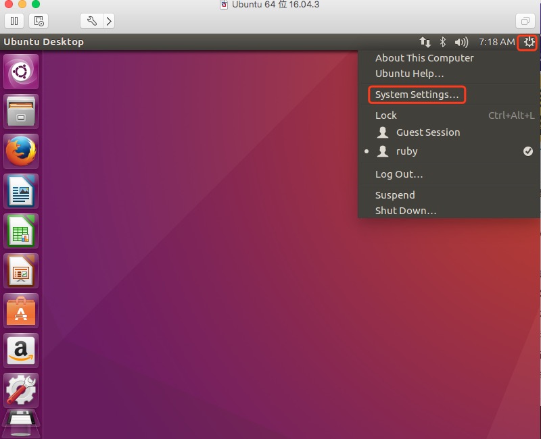
Task: Open the floppy disk drive launcher icon
Action: (21, 424)
